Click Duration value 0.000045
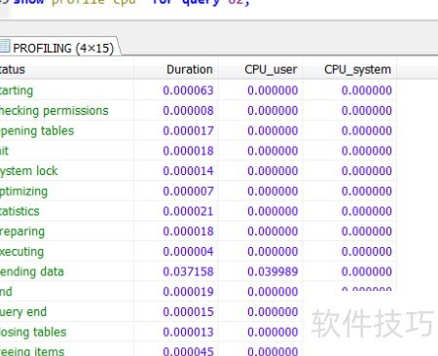 click(x=188, y=351)
